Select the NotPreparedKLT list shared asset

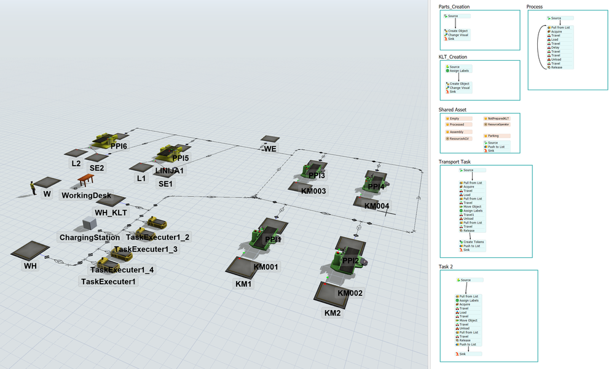[497, 118]
